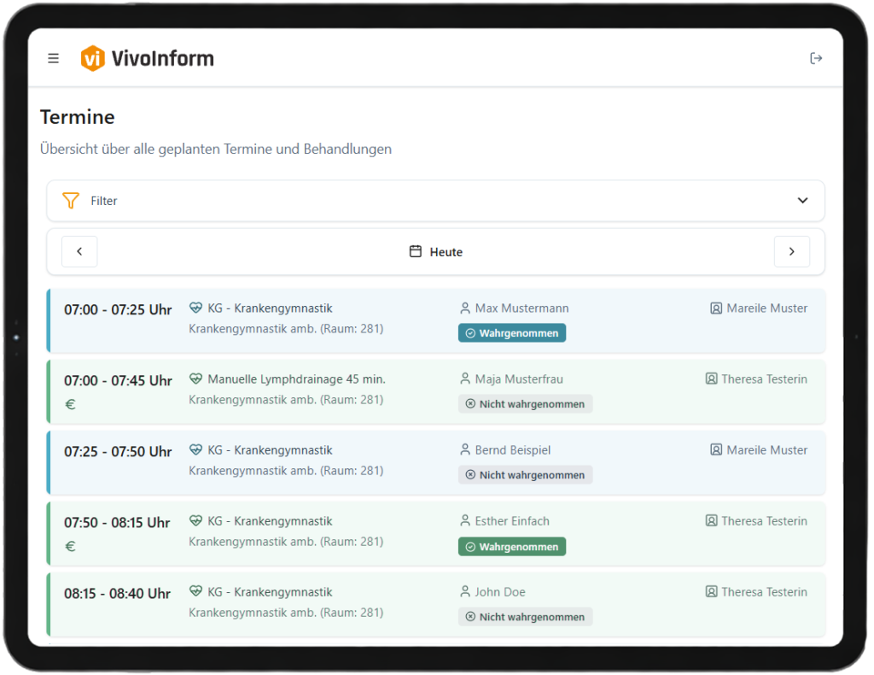Click Theresa Testerin in the John Doe row

[x=764, y=592]
